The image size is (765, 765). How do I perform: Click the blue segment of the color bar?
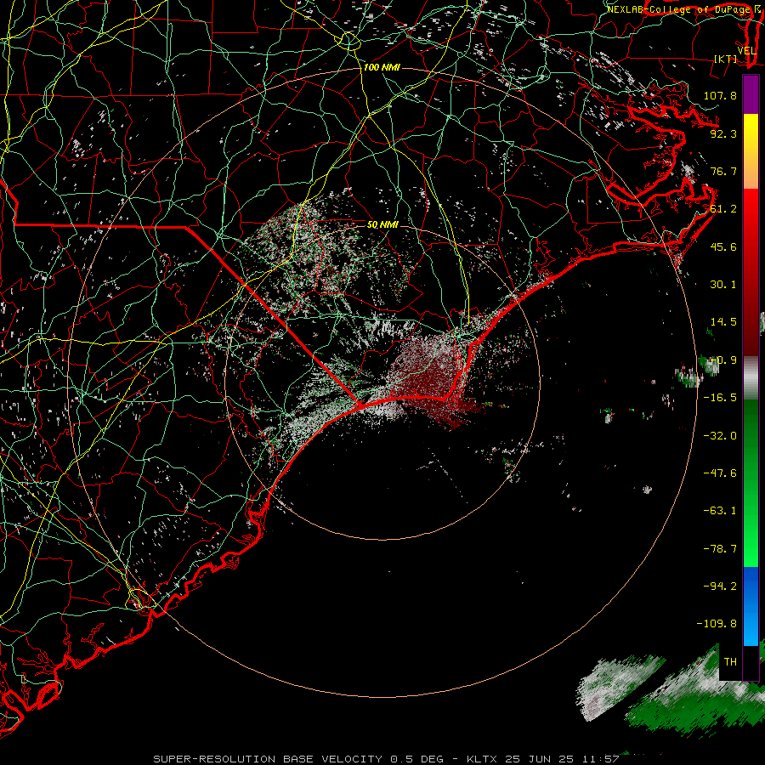(x=751, y=606)
